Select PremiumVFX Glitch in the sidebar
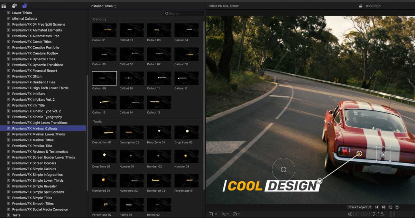 (x=26, y=76)
